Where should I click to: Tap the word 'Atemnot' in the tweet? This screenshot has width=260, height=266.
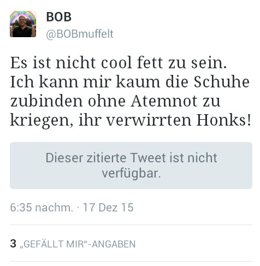point(164,101)
